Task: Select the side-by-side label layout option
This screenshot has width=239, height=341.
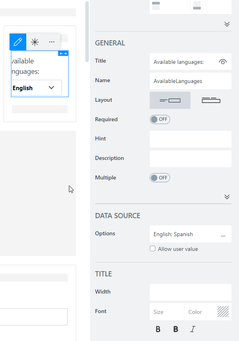Action: tap(170, 101)
